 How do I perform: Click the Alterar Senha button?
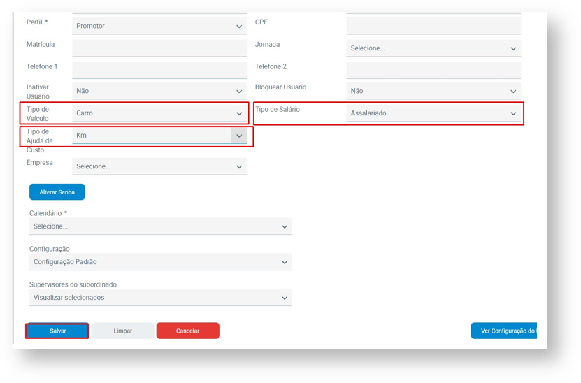tap(57, 192)
